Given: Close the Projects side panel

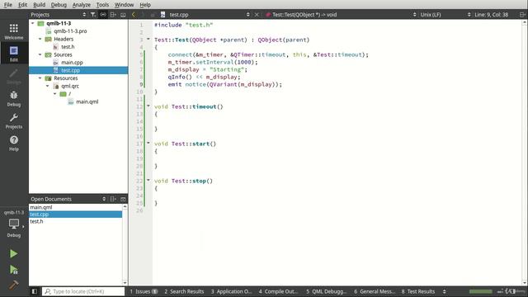Looking at the screenshot, I should [x=123, y=15].
